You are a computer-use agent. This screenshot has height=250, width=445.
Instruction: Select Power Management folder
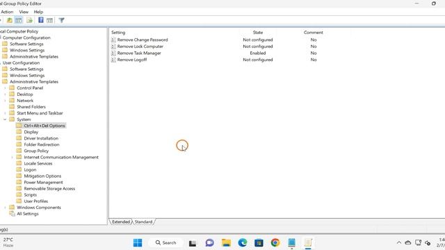pyautogui.click(x=43, y=182)
